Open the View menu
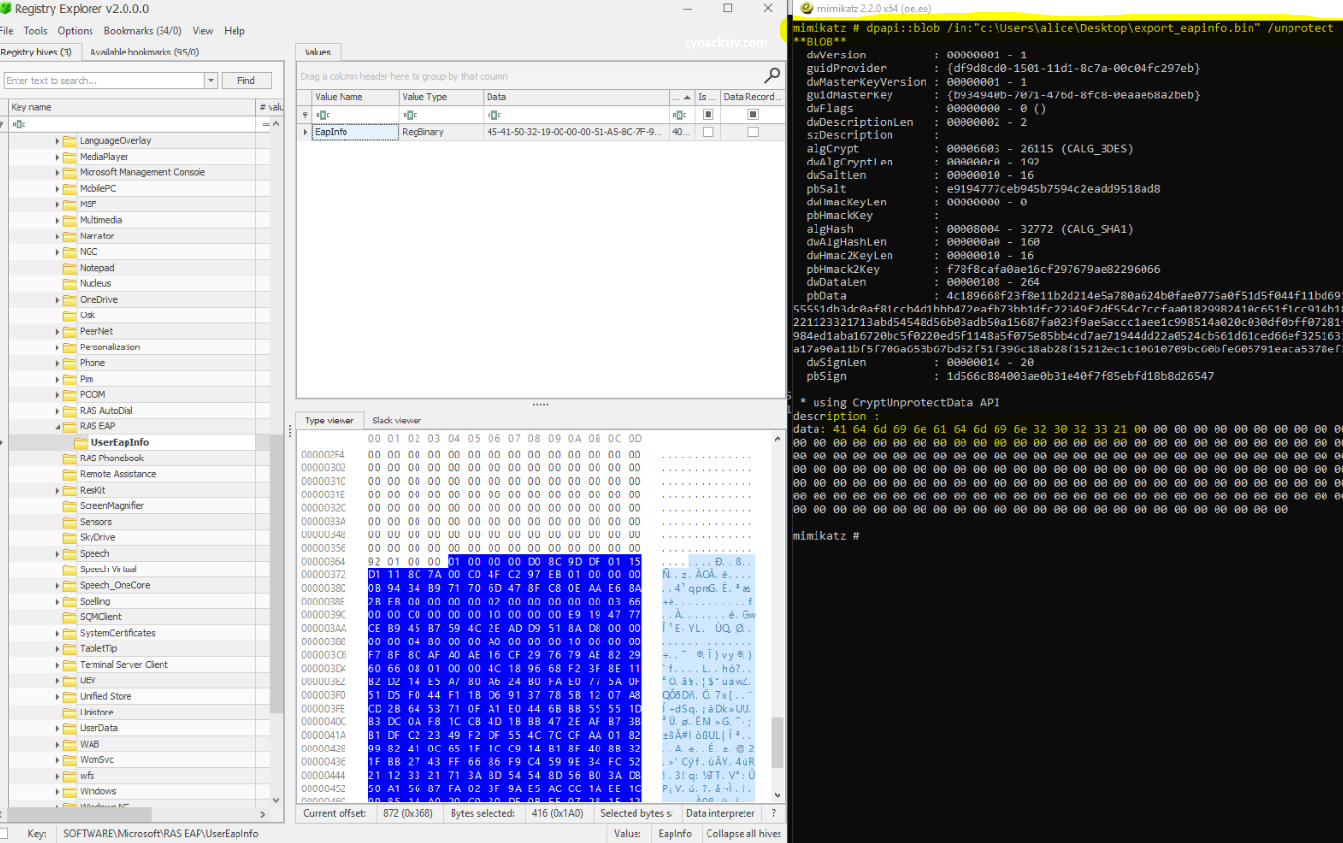1343x843 pixels. coord(202,31)
